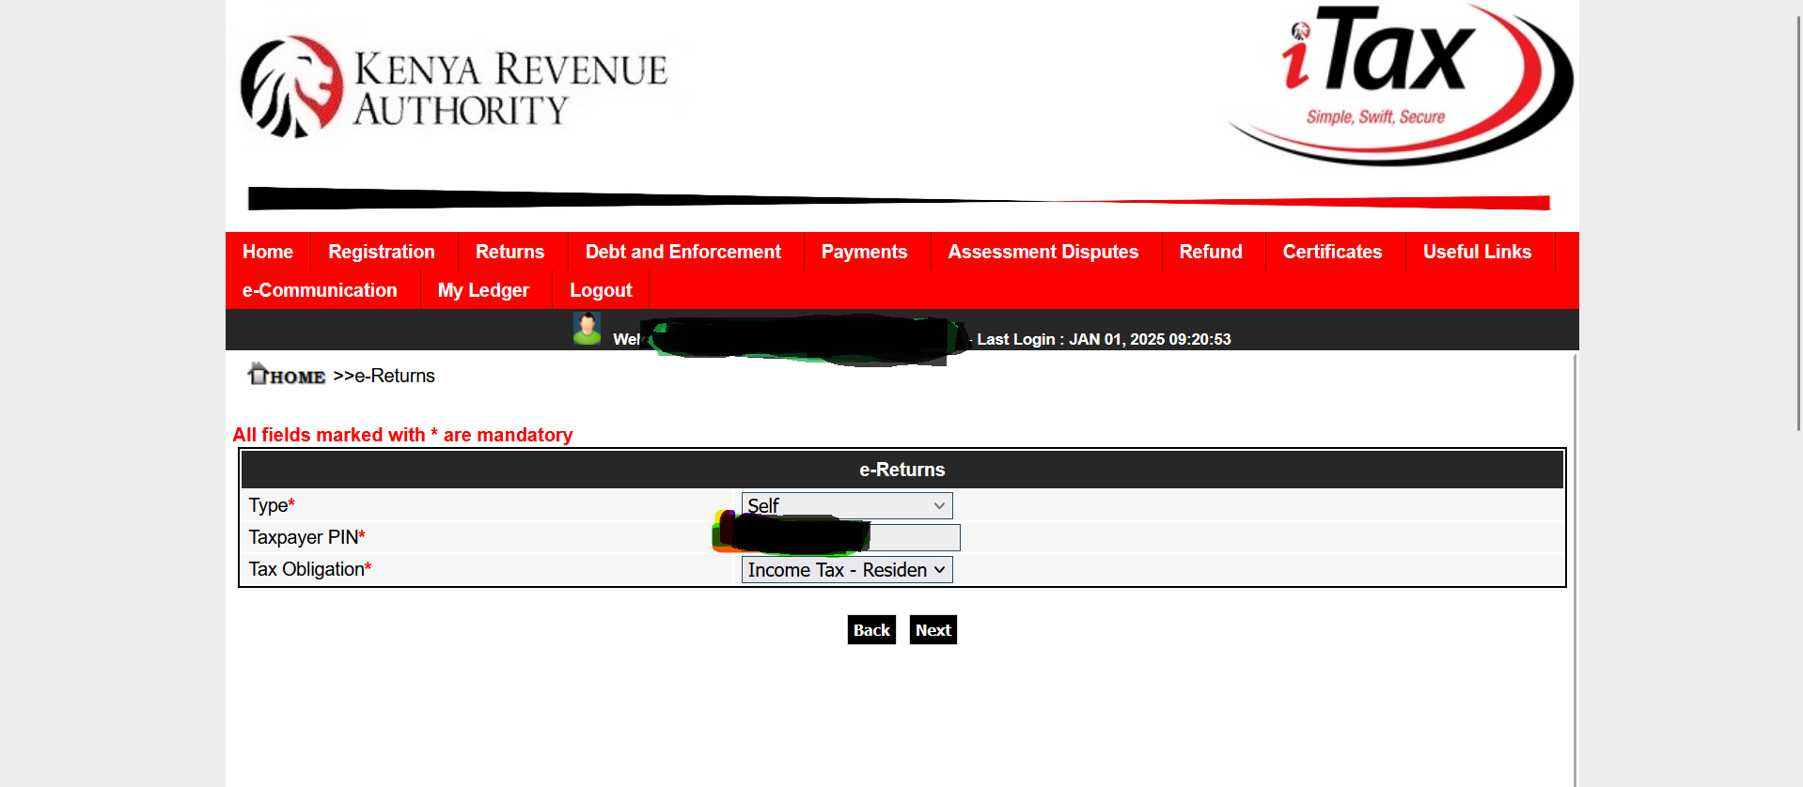This screenshot has width=1803, height=787.
Task: Open the Returns menu
Action: click(x=510, y=252)
